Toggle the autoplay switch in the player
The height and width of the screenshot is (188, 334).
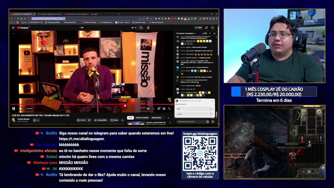point(148,109)
